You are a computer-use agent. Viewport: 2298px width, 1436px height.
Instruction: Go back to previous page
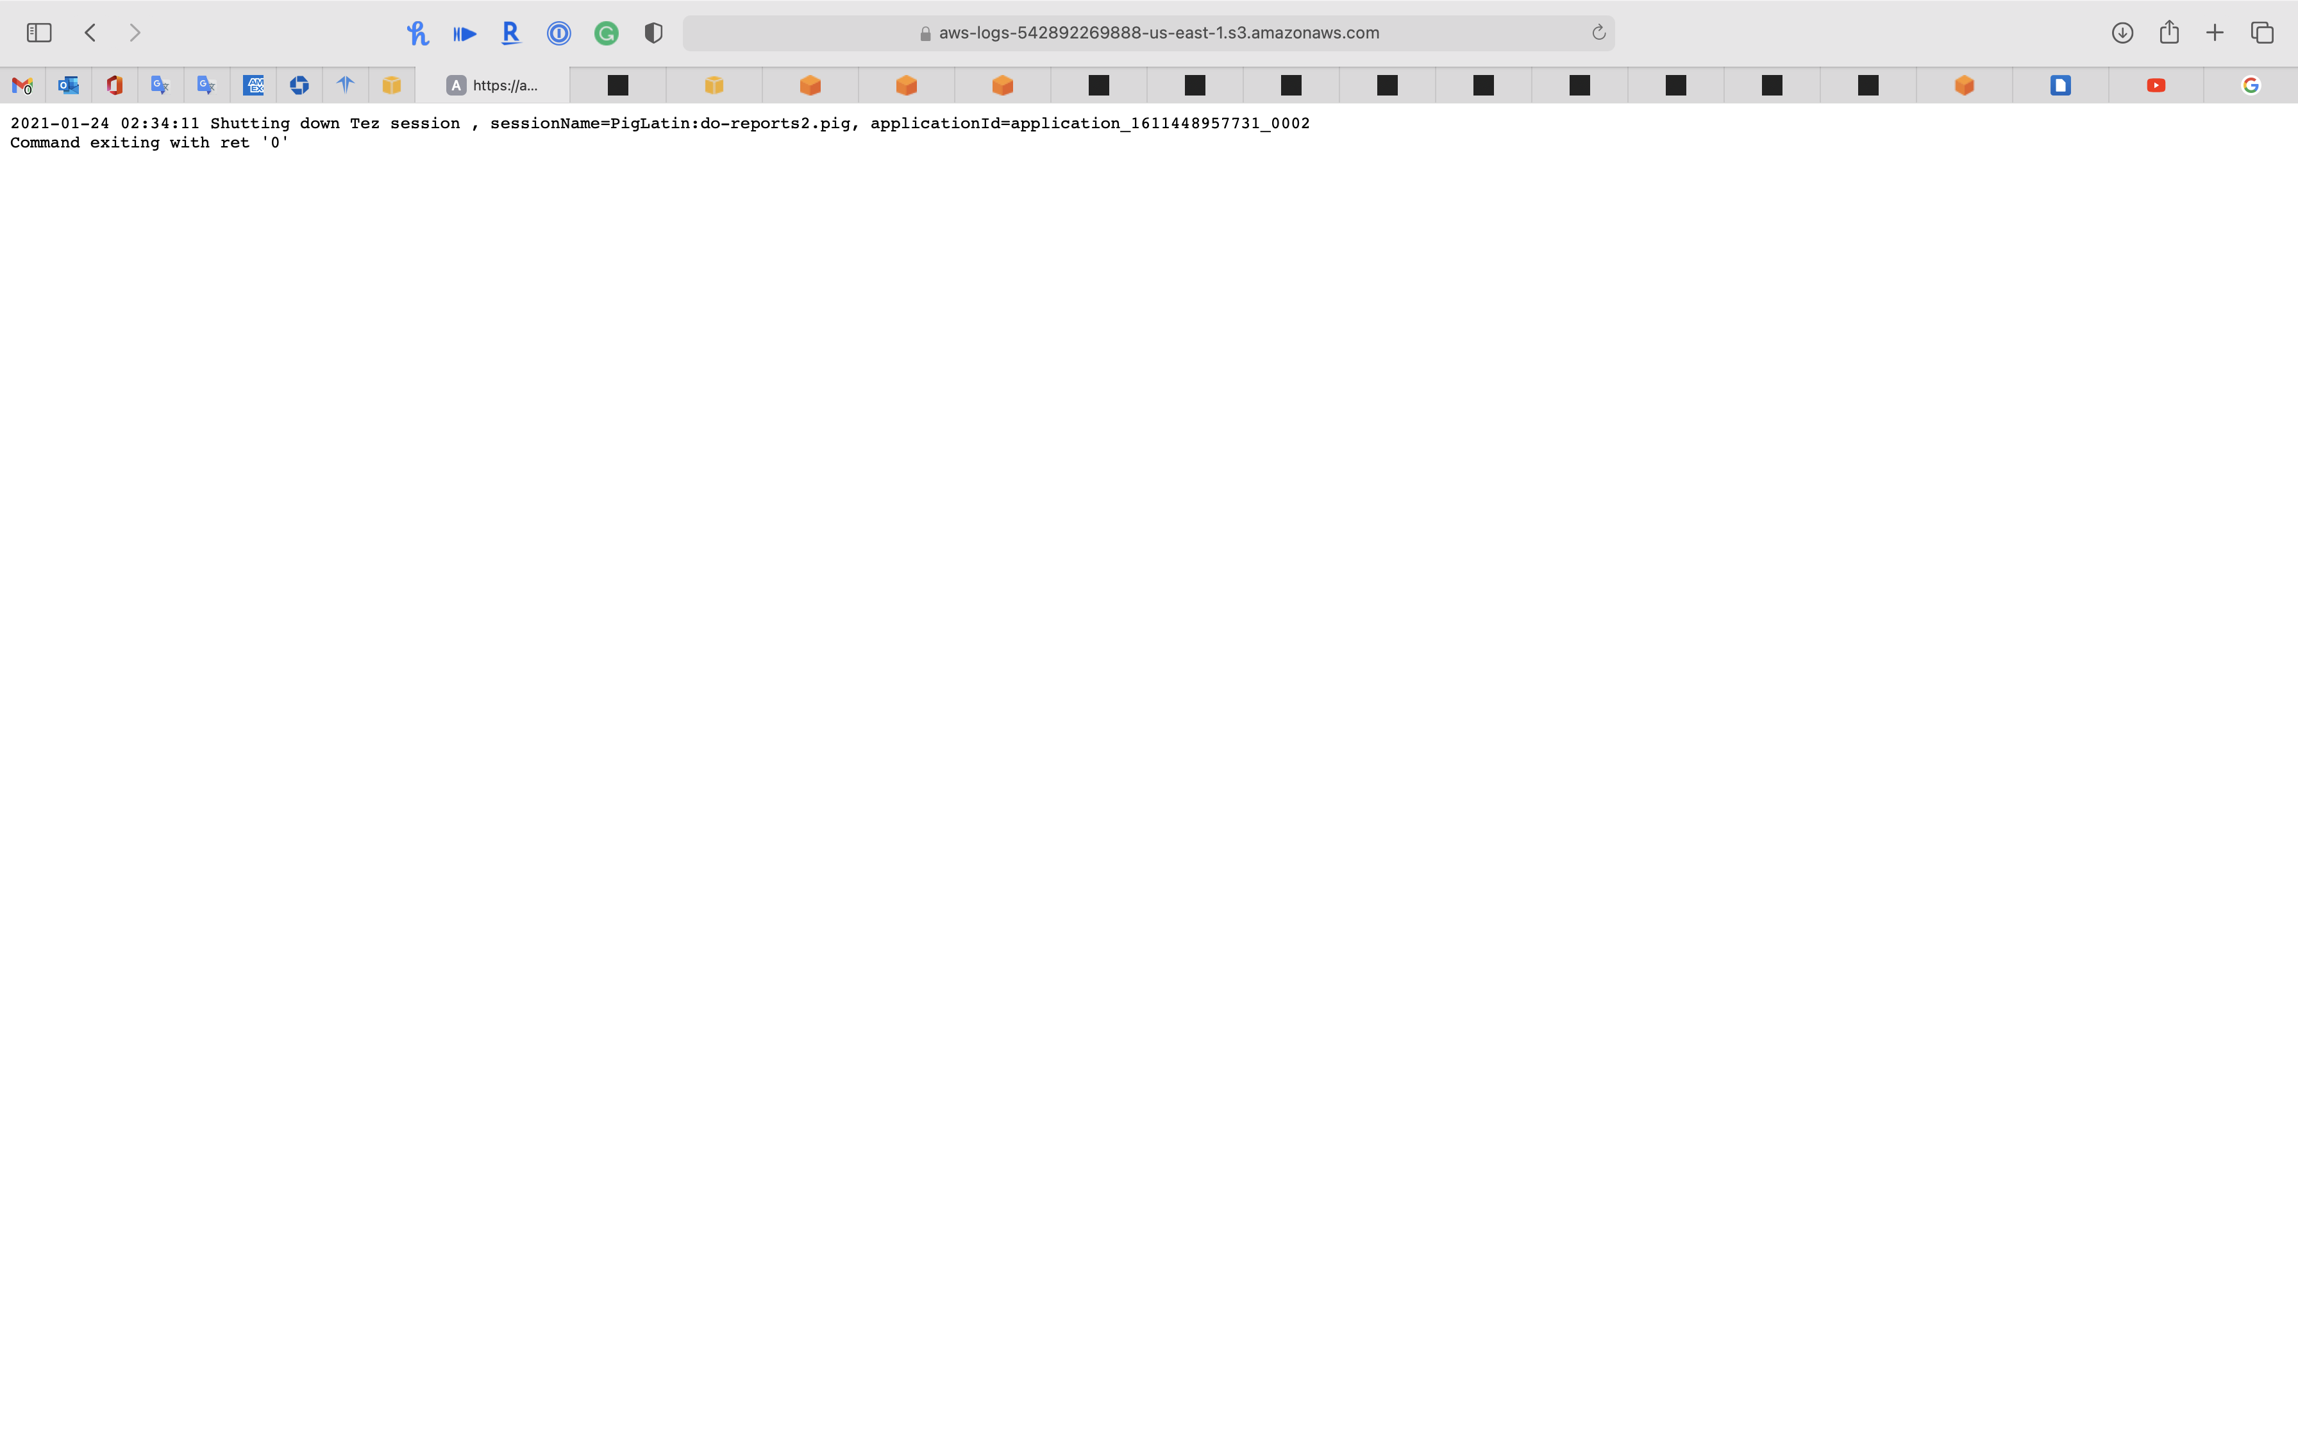tap(90, 33)
